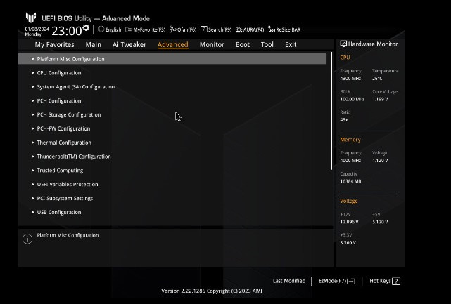Click the Search question-mark icon
The image size is (451, 304).
203,29
